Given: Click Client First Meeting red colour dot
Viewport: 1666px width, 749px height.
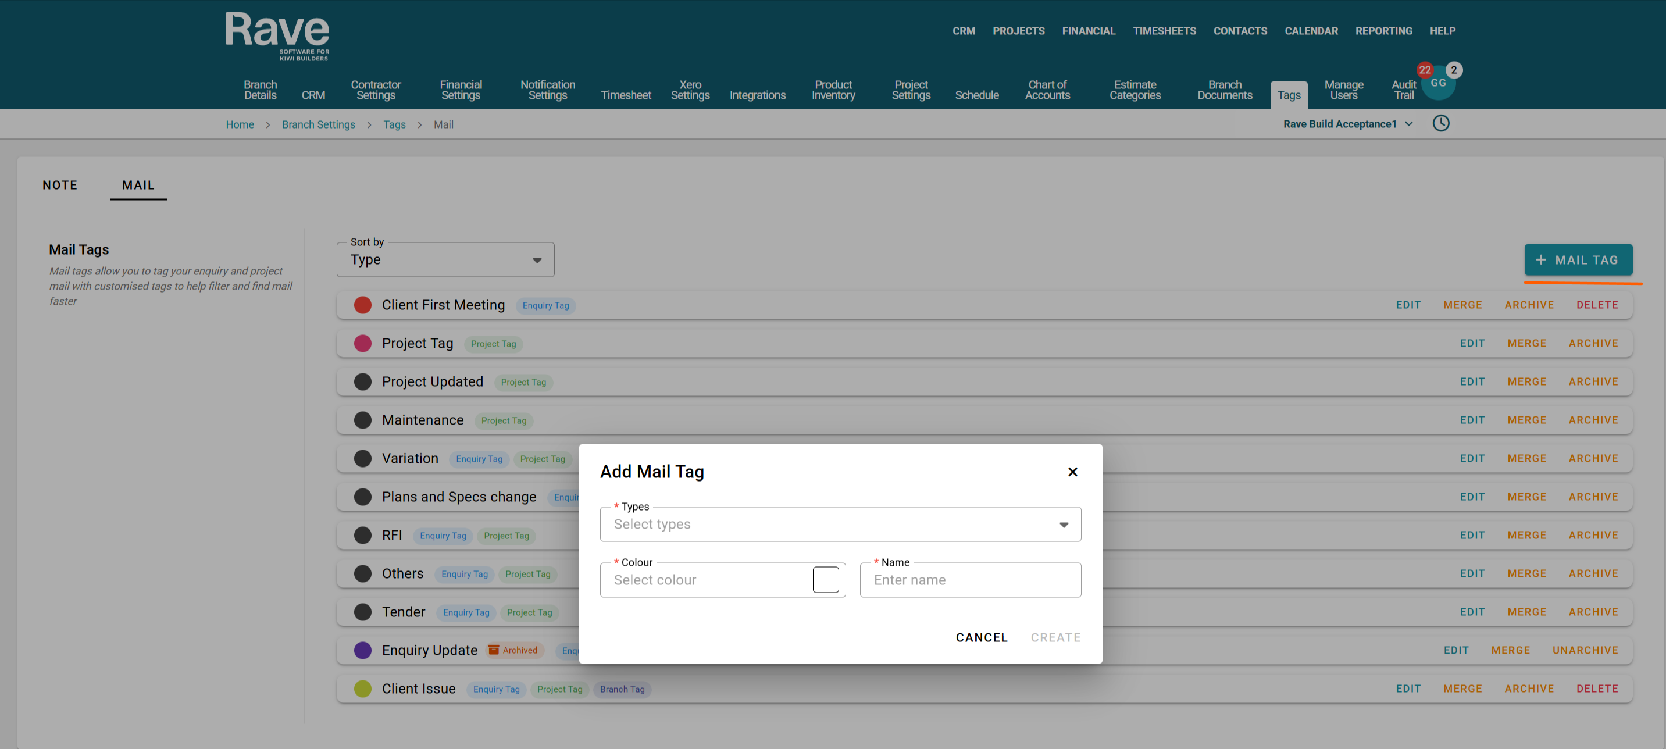Looking at the screenshot, I should 363,305.
